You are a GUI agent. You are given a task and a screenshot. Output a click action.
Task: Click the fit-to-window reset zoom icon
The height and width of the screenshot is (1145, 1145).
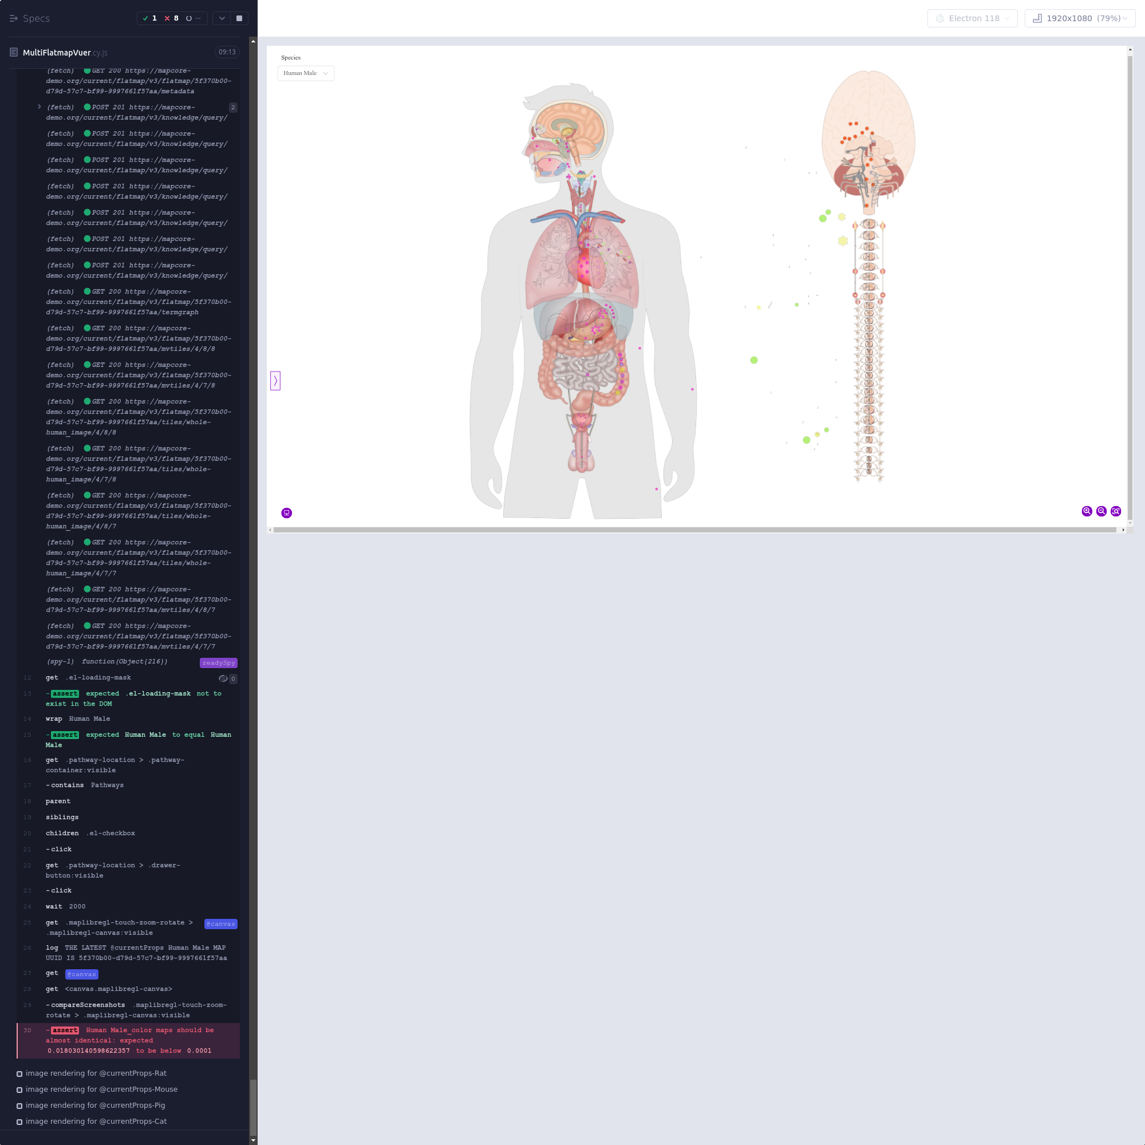(x=1115, y=511)
